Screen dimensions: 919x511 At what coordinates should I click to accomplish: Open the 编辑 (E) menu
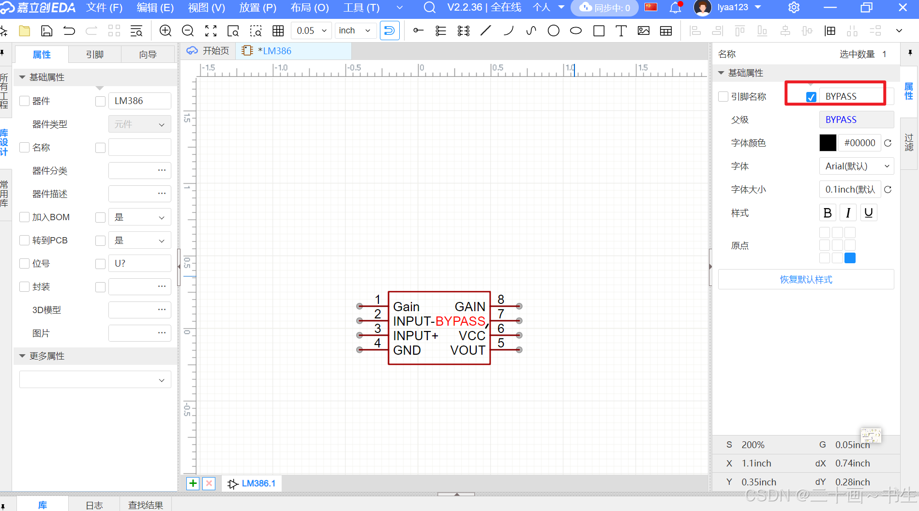point(155,8)
